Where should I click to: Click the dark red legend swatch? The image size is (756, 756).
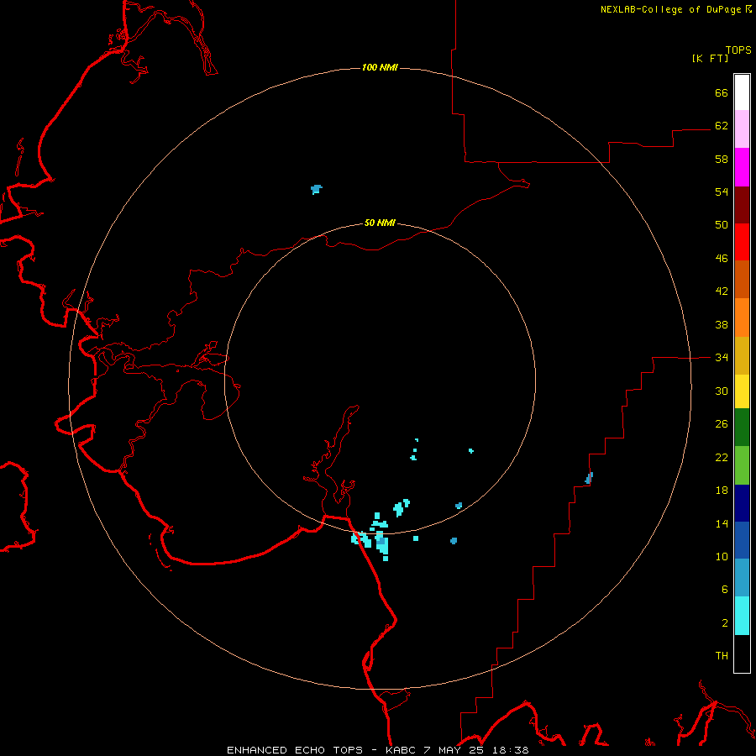coord(742,204)
